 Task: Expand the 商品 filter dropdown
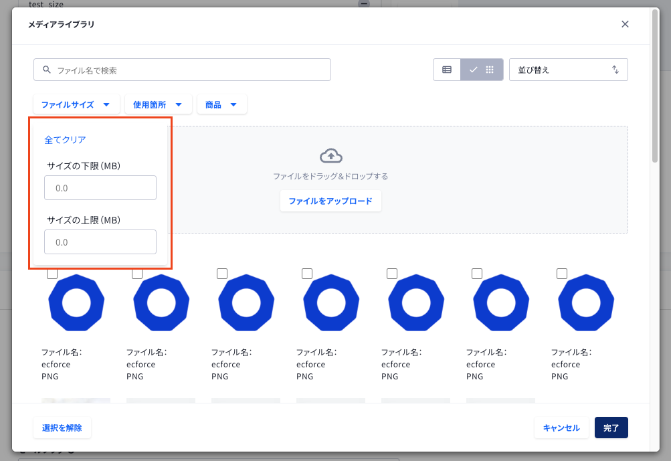(221, 104)
